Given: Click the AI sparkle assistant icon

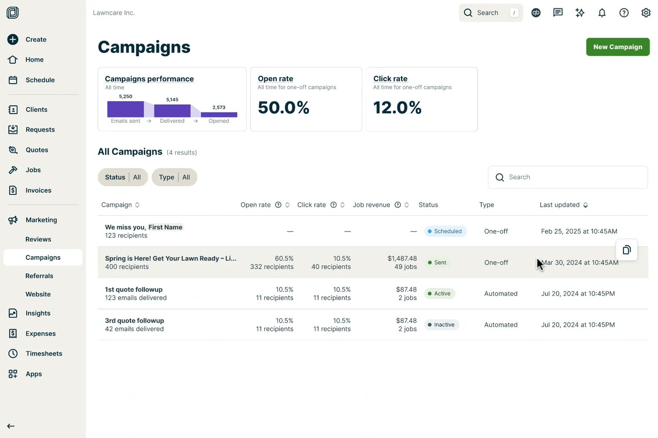Looking at the screenshot, I should pyautogui.click(x=580, y=13).
